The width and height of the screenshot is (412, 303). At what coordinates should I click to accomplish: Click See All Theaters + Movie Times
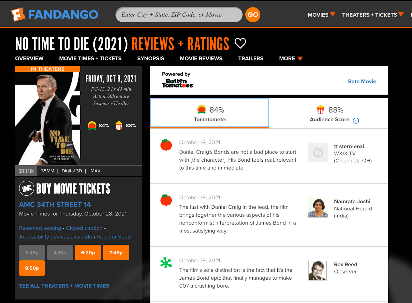tap(64, 286)
